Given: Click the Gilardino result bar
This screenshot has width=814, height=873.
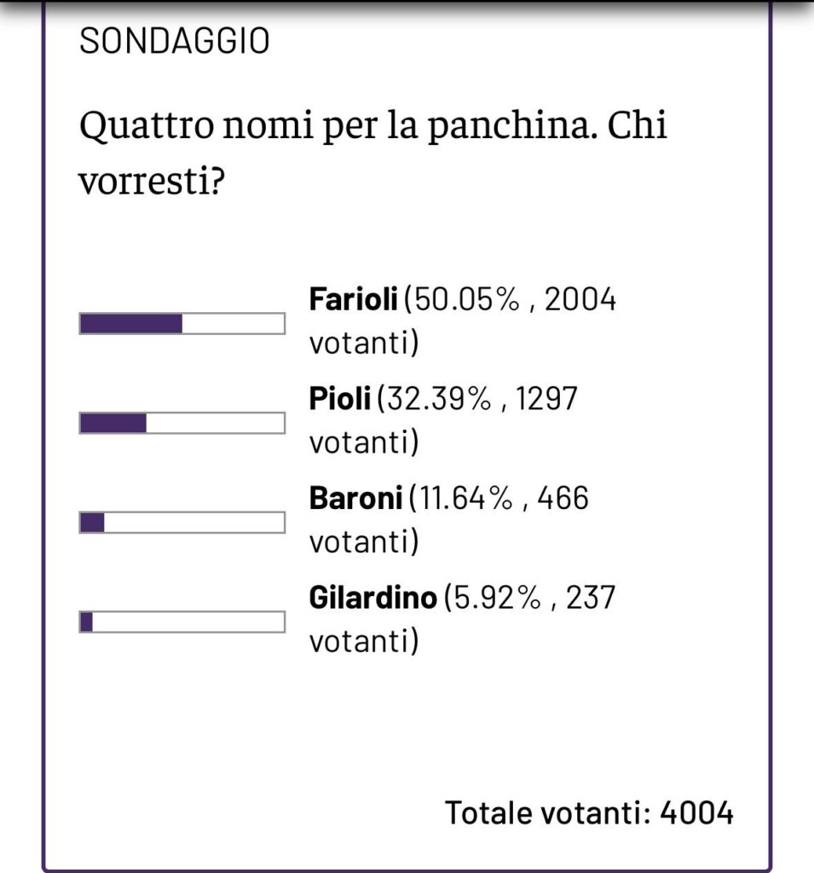Looking at the screenshot, I should pyautogui.click(x=182, y=622).
